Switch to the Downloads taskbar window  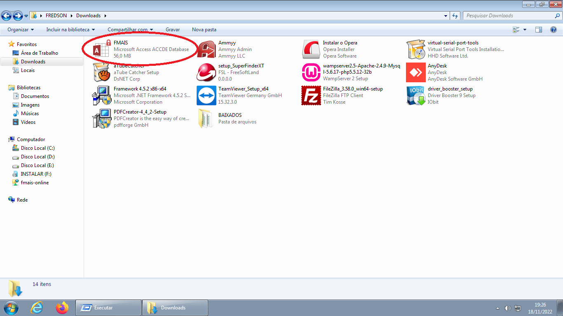click(175, 308)
